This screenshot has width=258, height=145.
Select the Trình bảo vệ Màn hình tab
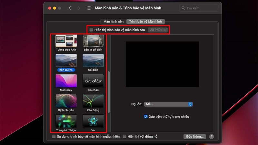(145, 22)
